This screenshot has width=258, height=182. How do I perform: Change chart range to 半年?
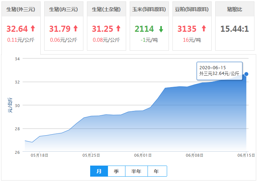(136, 171)
